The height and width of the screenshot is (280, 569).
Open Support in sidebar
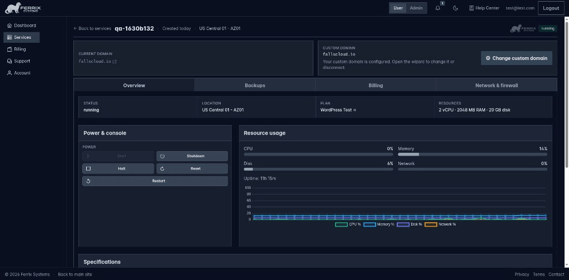22,61
